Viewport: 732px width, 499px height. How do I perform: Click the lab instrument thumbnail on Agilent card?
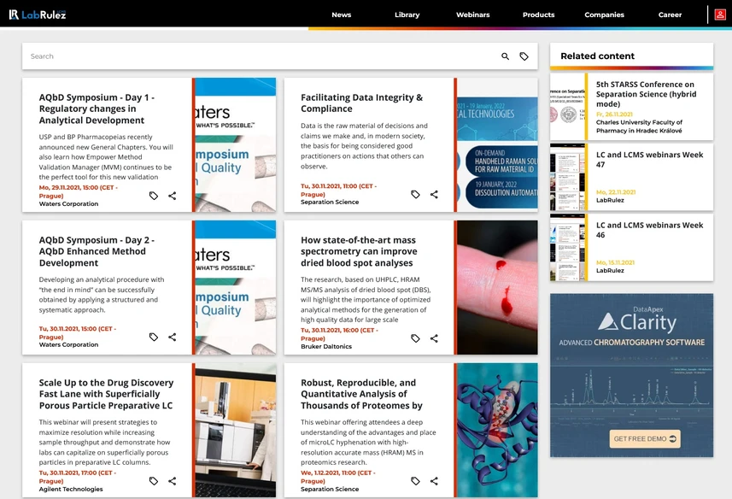tap(235, 430)
